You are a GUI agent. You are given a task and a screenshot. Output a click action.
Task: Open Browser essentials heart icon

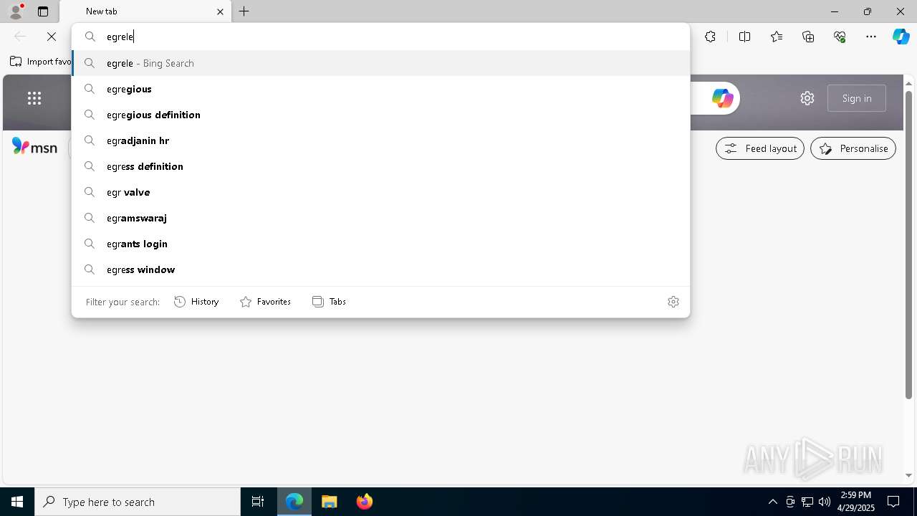(840, 37)
